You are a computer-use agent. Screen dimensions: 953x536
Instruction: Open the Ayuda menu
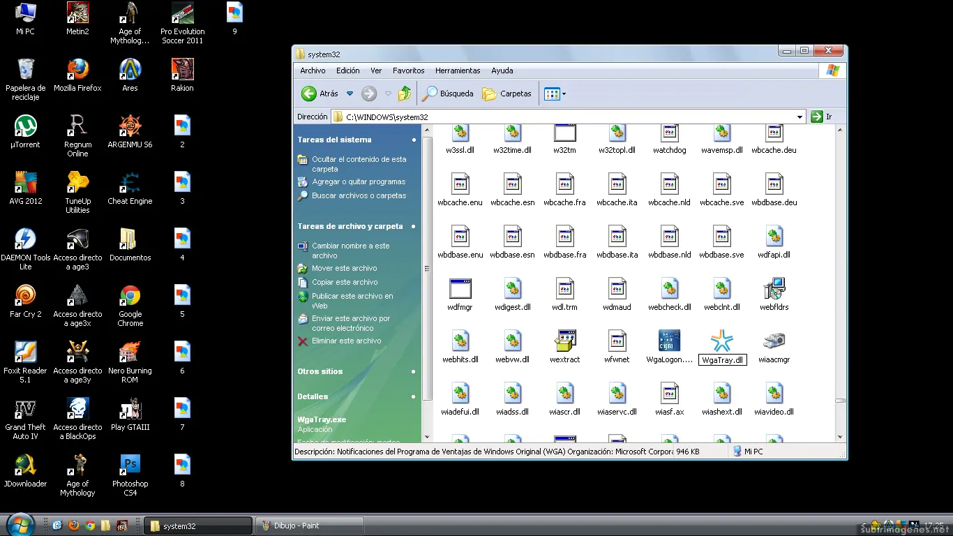(502, 70)
